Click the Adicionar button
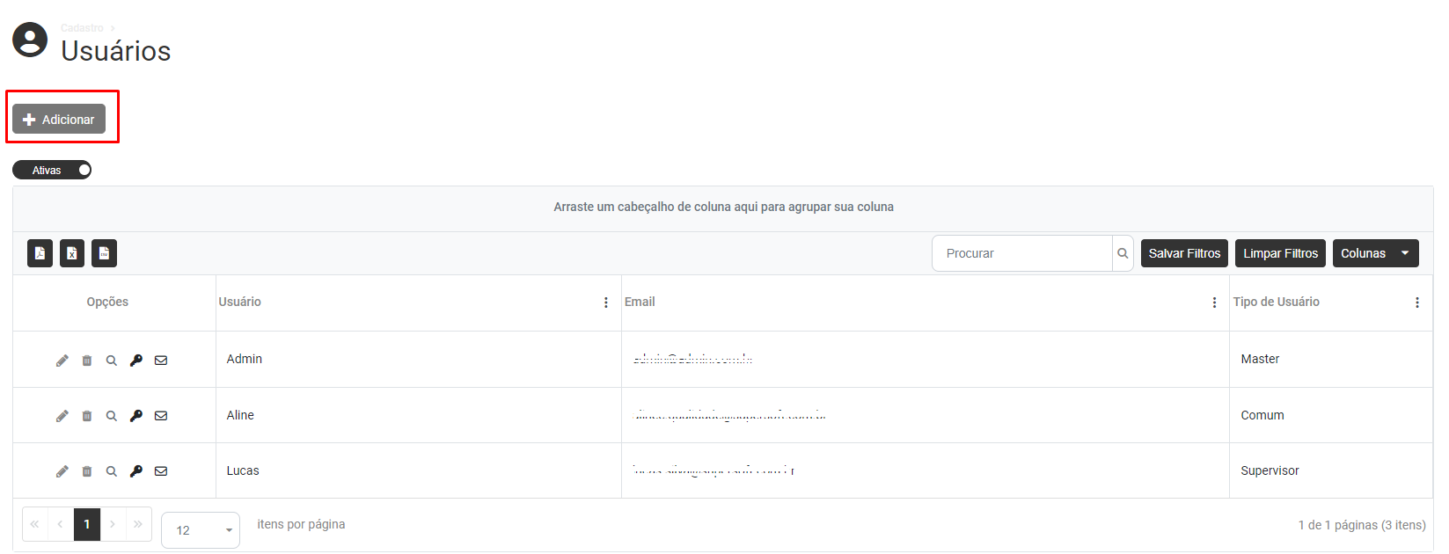Image resolution: width=1449 pixels, height=554 pixels. pyautogui.click(x=59, y=120)
